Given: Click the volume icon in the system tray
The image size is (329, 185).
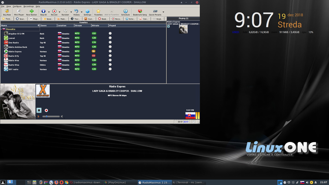Looking at the screenshot, I should pos(307,182).
